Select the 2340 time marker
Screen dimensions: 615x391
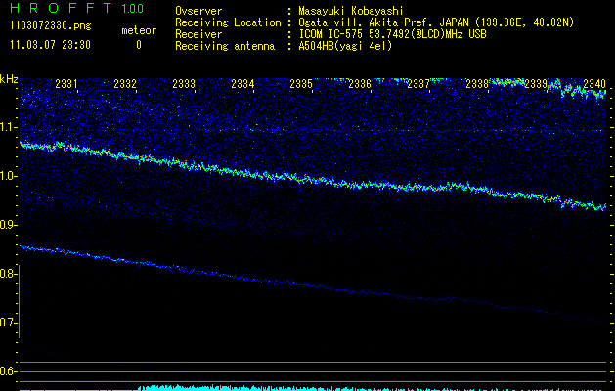(x=593, y=85)
